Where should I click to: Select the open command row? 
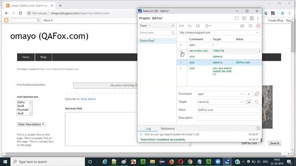(x=219, y=45)
